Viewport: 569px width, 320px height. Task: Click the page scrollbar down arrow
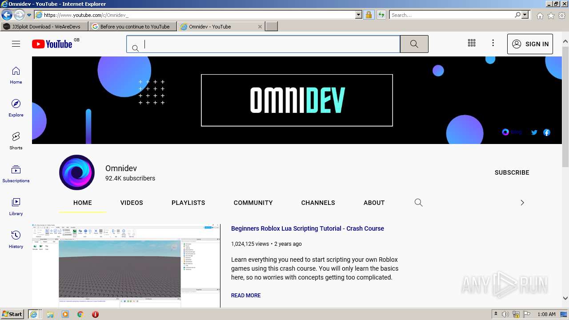[x=565, y=298]
